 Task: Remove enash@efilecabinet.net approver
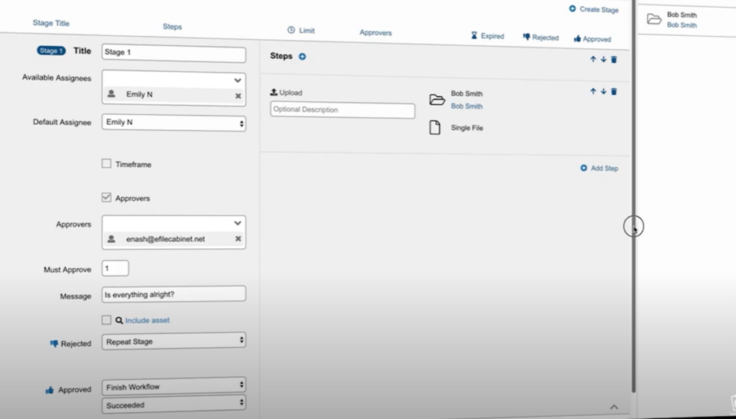tap(238, 240)
